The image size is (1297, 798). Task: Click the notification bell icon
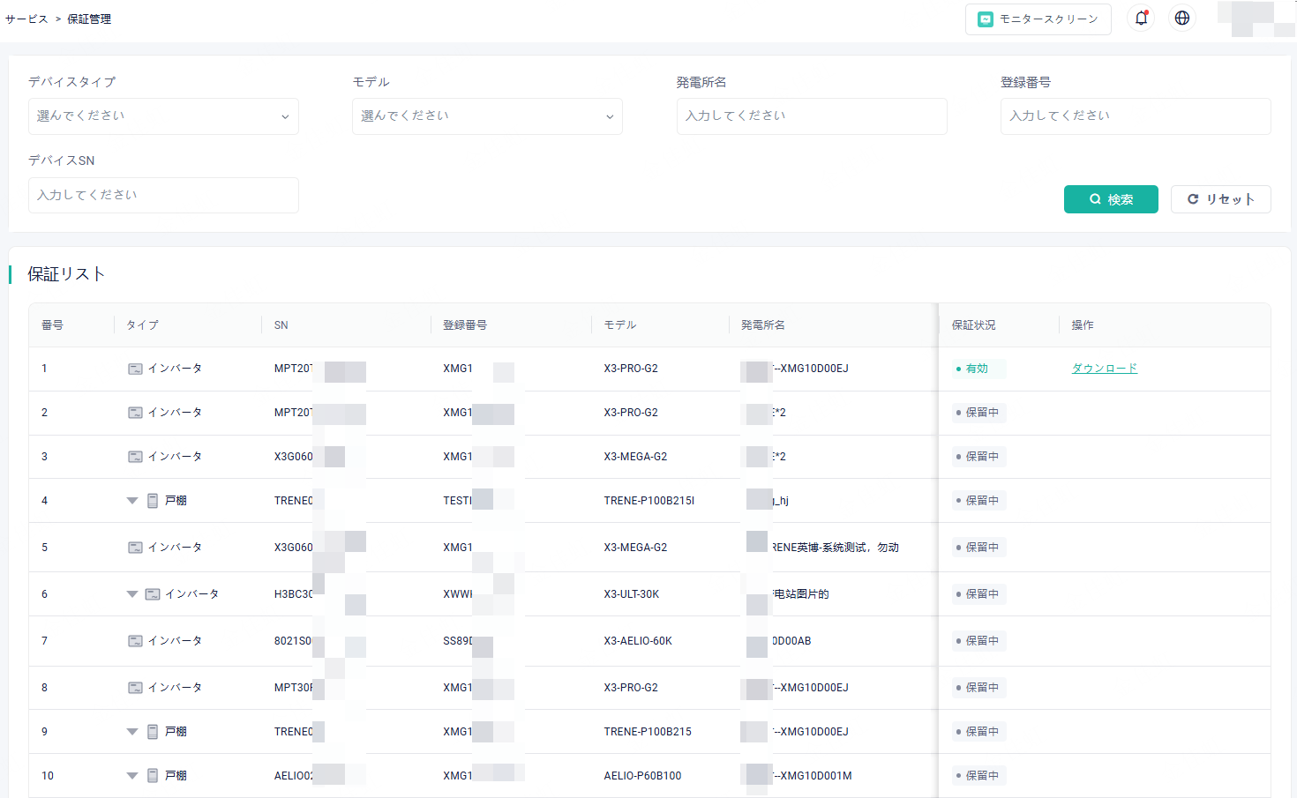1141,18
